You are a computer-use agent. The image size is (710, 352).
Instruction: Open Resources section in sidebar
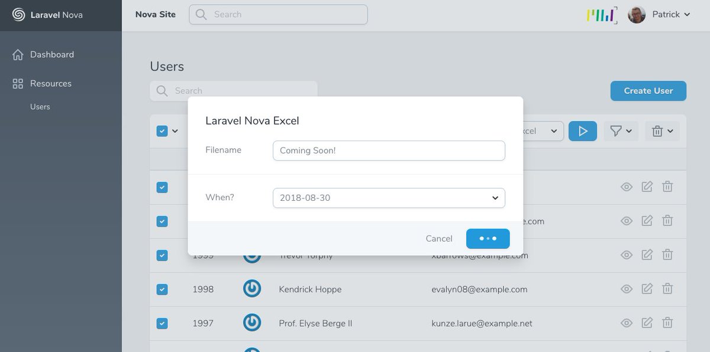pyautogui.click(x=51, y=84)
